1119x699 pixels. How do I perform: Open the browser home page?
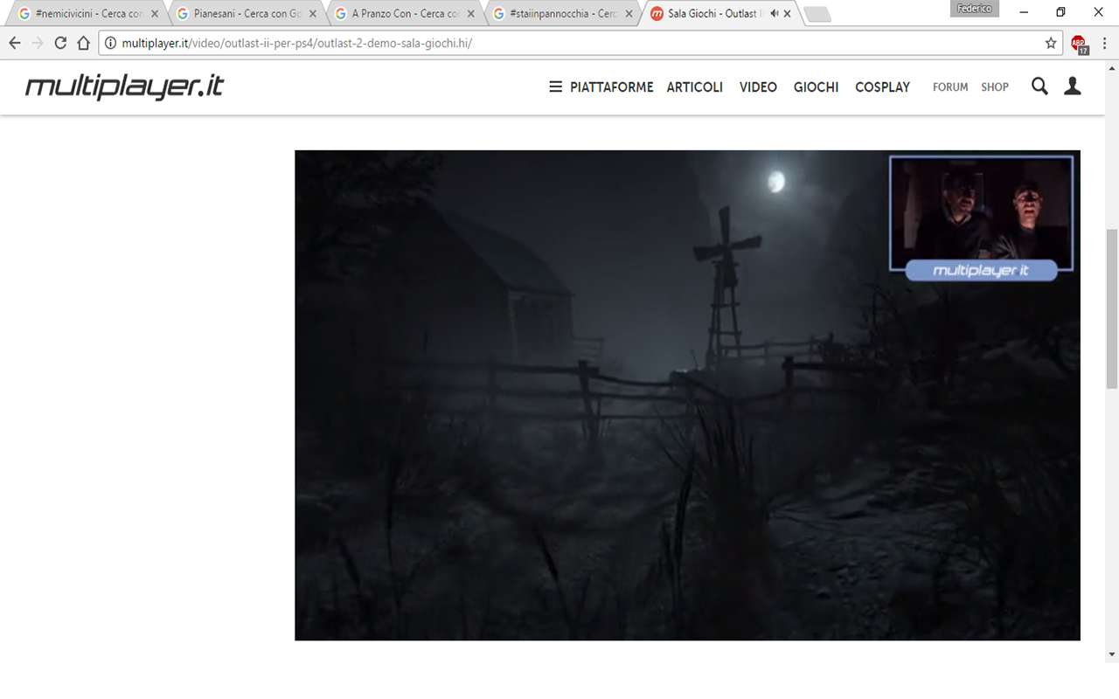(83, 43)
